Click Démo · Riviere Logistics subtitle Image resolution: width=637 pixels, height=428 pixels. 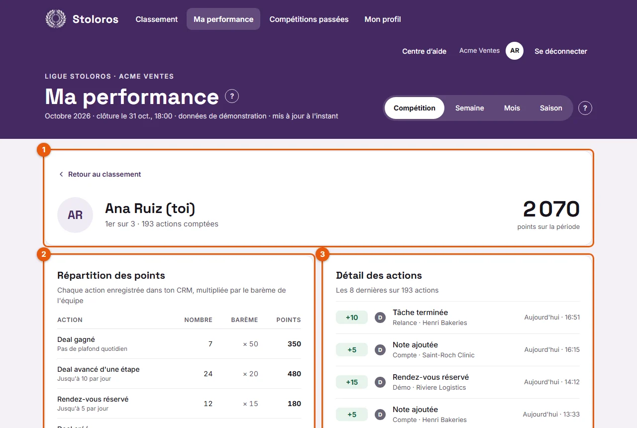pos(429,387)
